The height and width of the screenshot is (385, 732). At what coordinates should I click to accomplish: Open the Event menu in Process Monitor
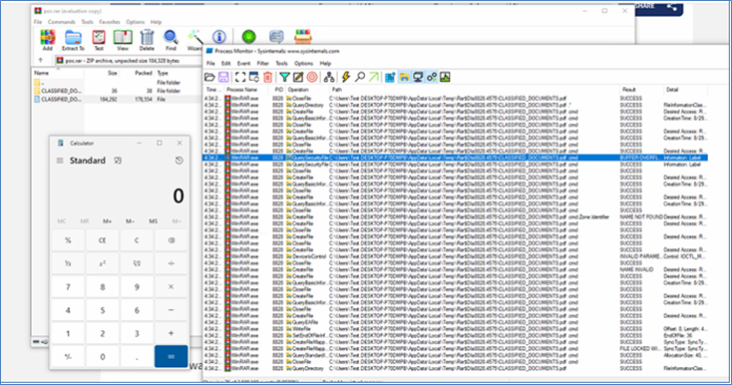[243, 64]
